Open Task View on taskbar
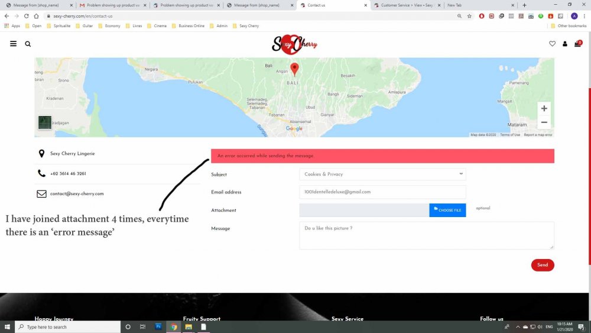Image resolution: width=591 pixels, height=333 pixels. pyautogui.click(x=142, y=327)
